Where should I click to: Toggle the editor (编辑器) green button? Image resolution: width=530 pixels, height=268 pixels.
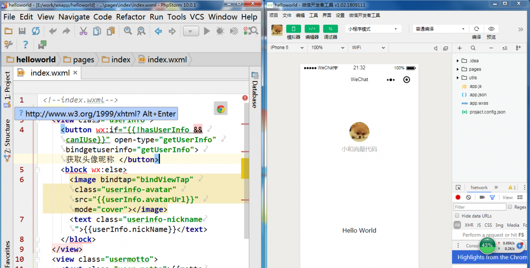[x=312, y=29]
